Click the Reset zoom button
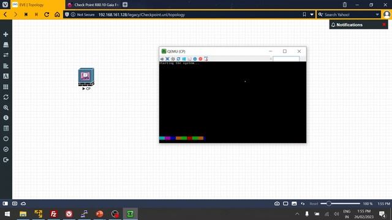This screenshot has width=392, height=220. pos(314,204)
